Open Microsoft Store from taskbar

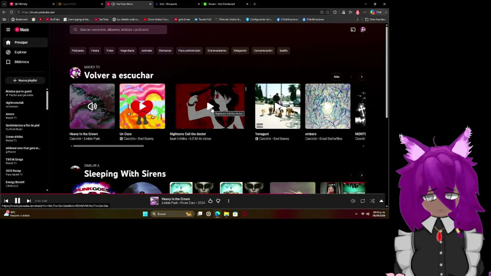point(235,214)
